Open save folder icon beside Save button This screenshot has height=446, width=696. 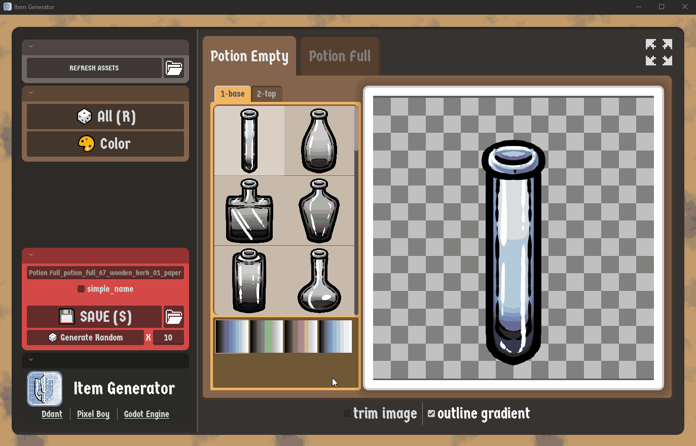[x=174, y=317]
